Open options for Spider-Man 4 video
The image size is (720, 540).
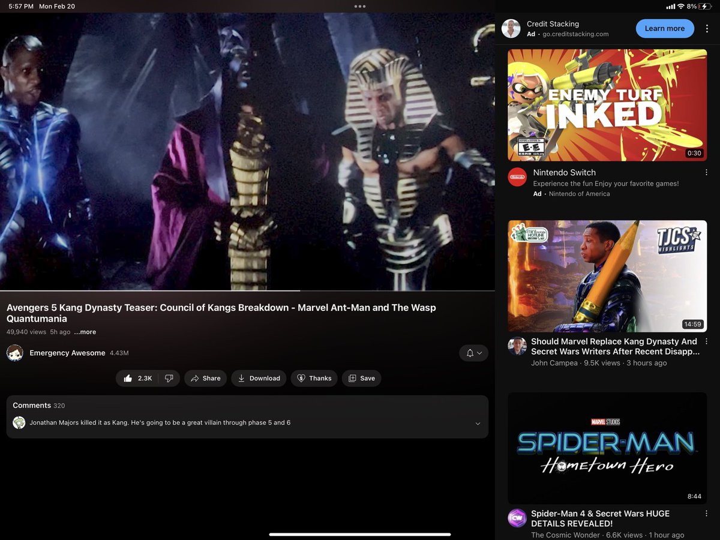point(706,514)
